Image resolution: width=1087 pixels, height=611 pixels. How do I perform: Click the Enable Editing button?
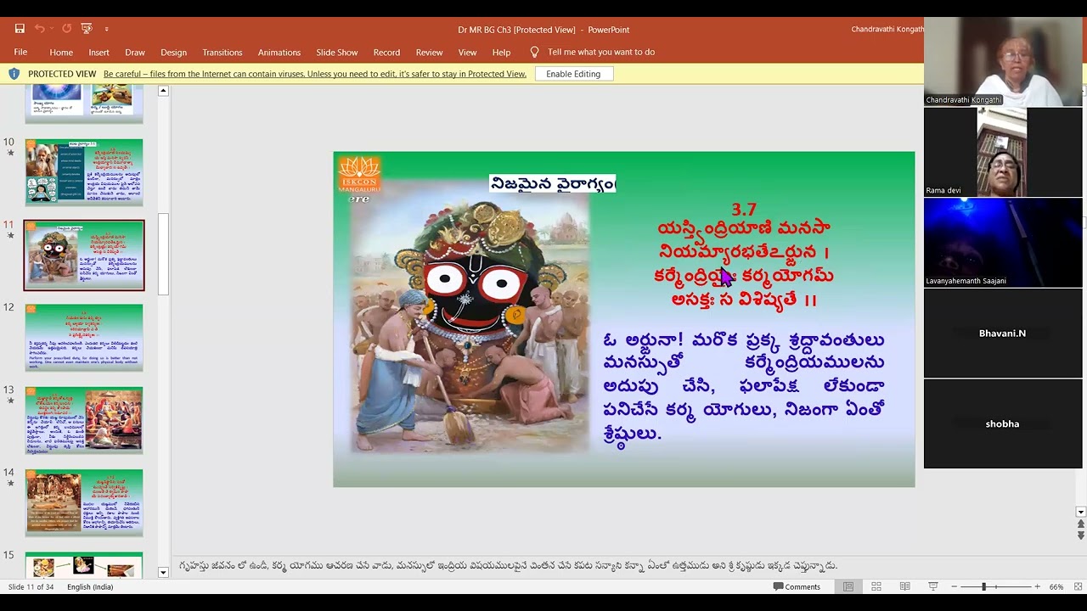(x=573, y=74)
